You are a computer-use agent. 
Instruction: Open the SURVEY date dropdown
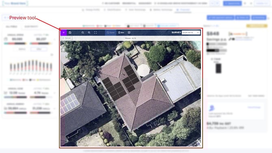(x=191, y=33)
